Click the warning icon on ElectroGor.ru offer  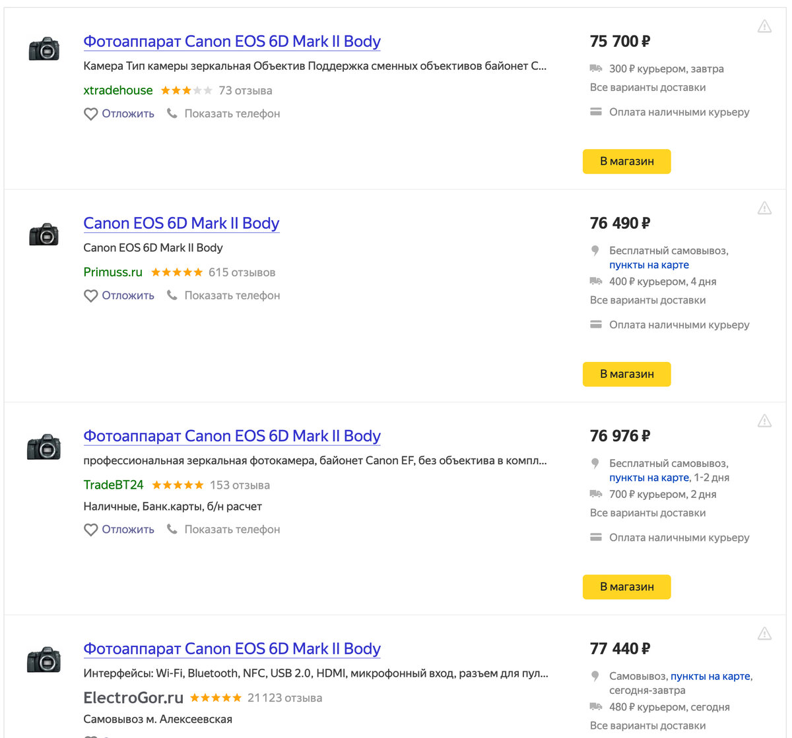[x=764, y=634]
